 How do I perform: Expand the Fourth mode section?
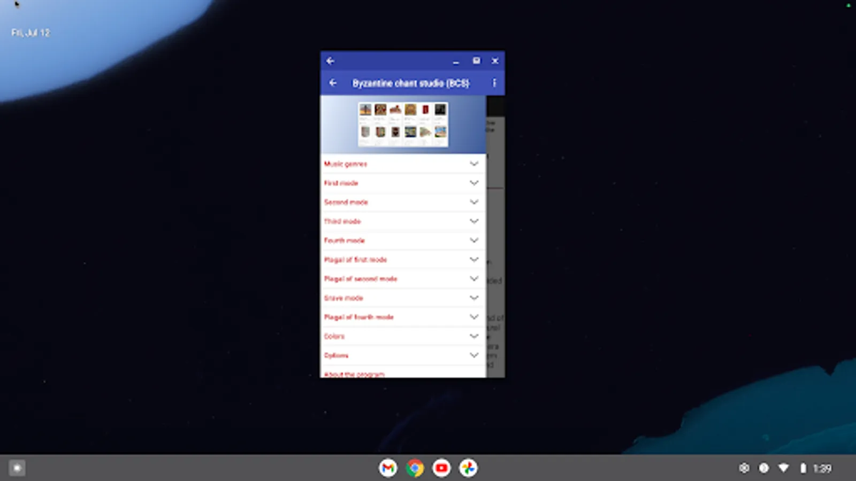401,241
